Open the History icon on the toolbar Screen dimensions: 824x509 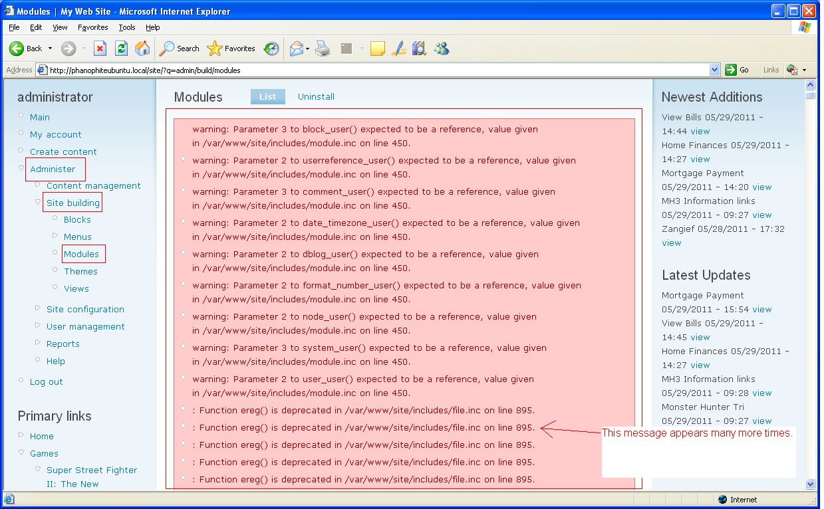point(271,48)
